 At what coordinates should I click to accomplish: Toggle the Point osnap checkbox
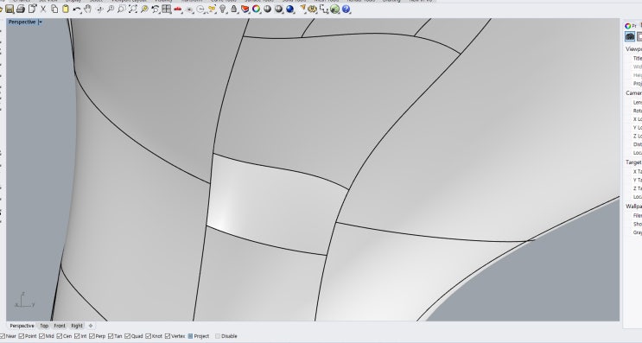22,336
